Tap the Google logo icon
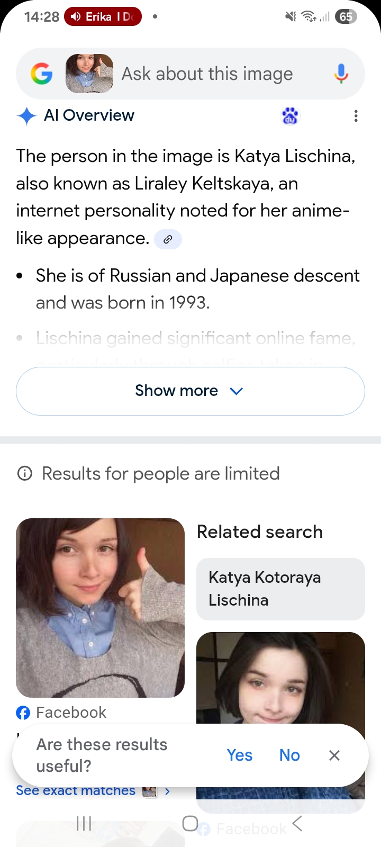Screen dimensions: 381x847 click(42, 74)
